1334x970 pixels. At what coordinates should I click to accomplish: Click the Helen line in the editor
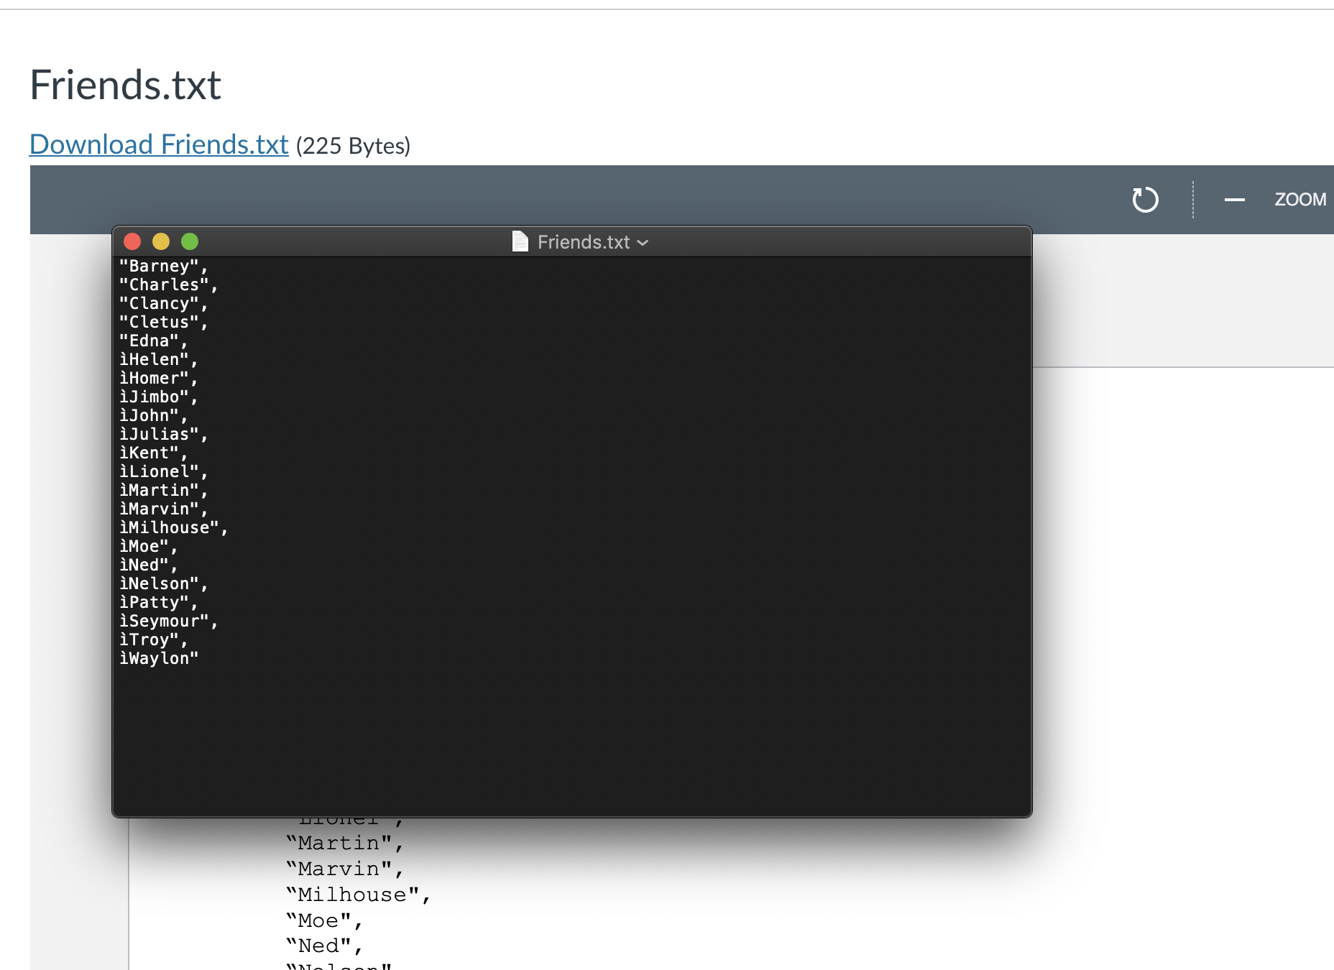pos(158,360)
